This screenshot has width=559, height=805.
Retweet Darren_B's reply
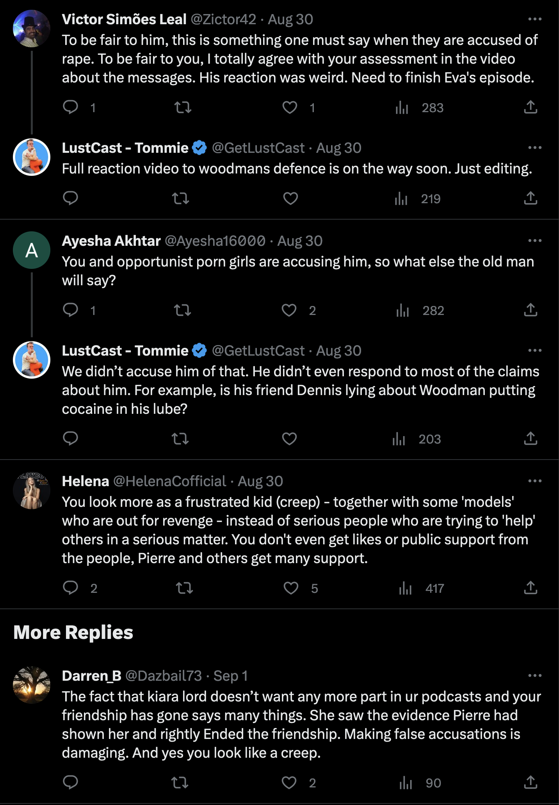point(180,783)
